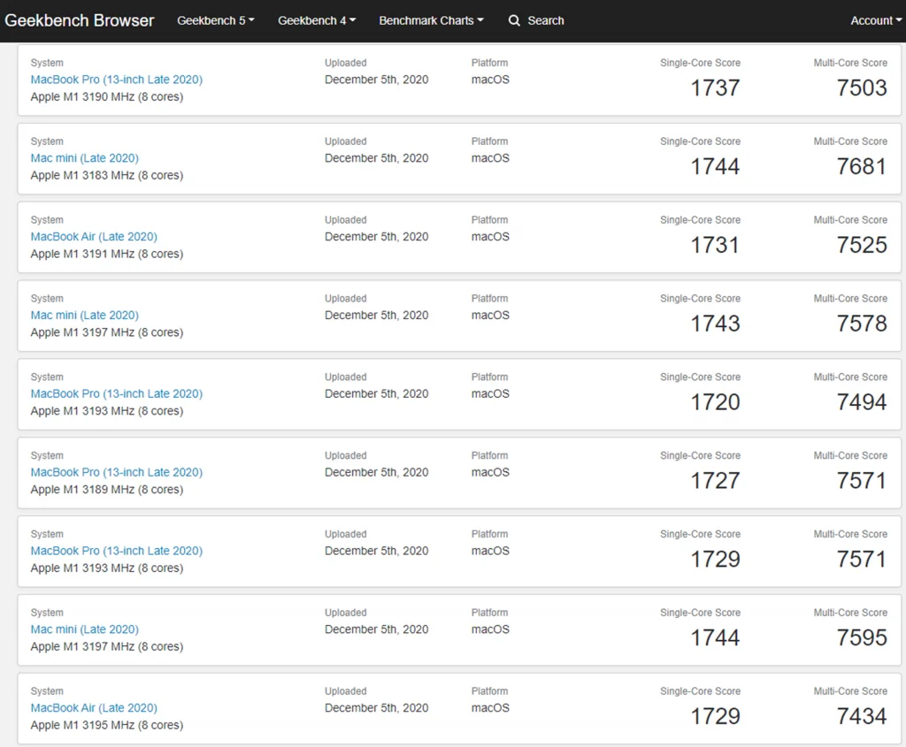Image resolution: width=906 pixels, height=747 pixels.
Task: Select multi-core score 7595
Action: tap(862, 637)
